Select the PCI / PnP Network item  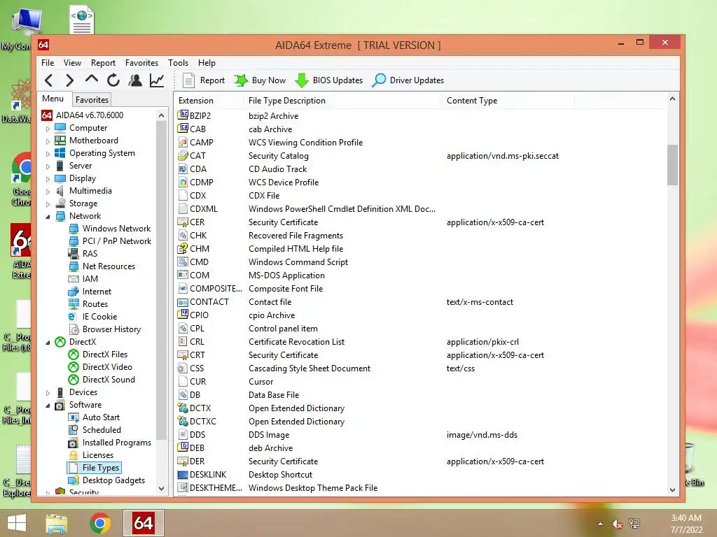pyautogui.click(x=117, y=241)
